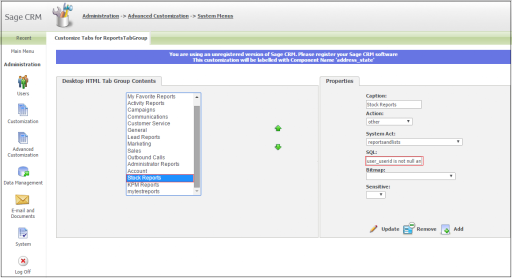Open the Bitmap dropdown
512x278 pixels.
410,176
